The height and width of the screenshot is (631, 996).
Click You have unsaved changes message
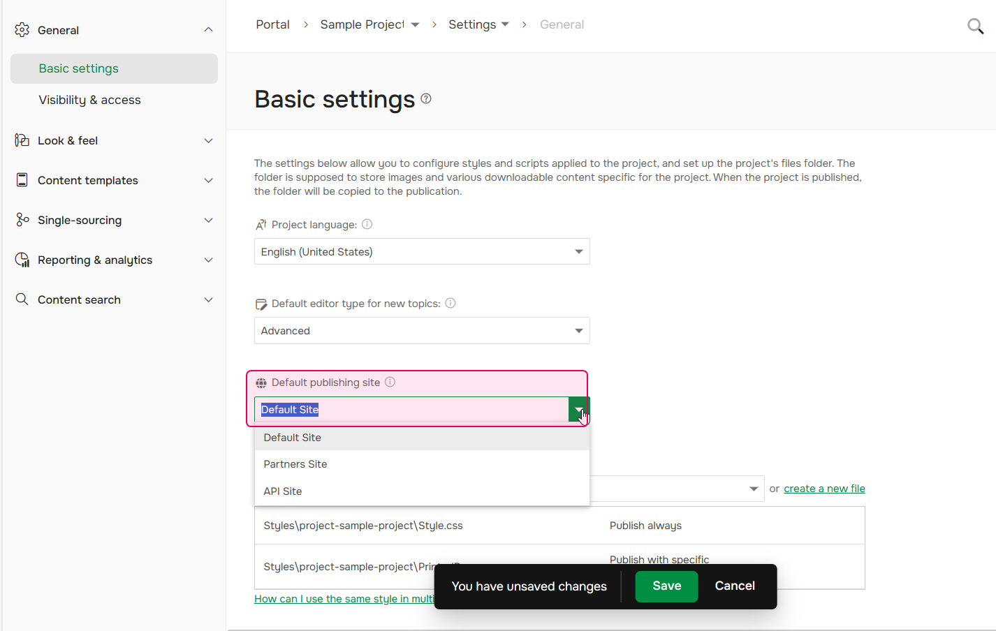tap(529, 586)
